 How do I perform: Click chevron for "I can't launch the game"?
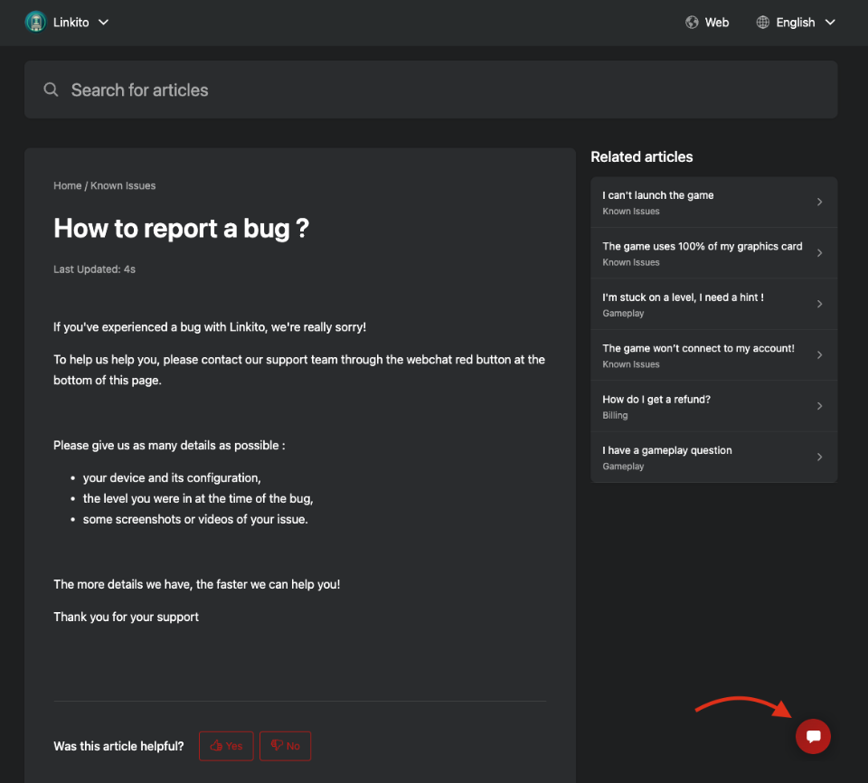[x=819, y=203]
